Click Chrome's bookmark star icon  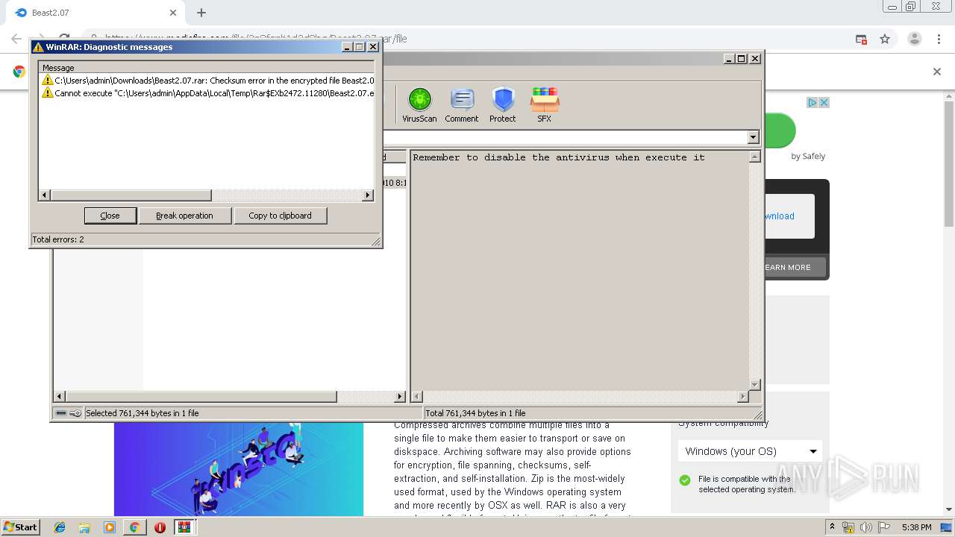click(x=885, y=39)
